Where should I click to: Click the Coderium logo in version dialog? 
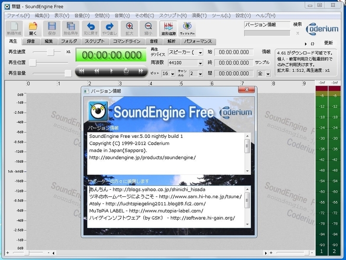click(236, 112)
